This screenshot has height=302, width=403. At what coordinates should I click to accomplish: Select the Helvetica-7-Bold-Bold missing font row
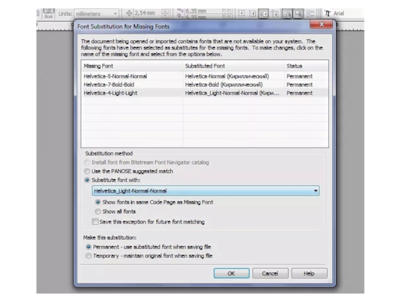coord(205,85)
